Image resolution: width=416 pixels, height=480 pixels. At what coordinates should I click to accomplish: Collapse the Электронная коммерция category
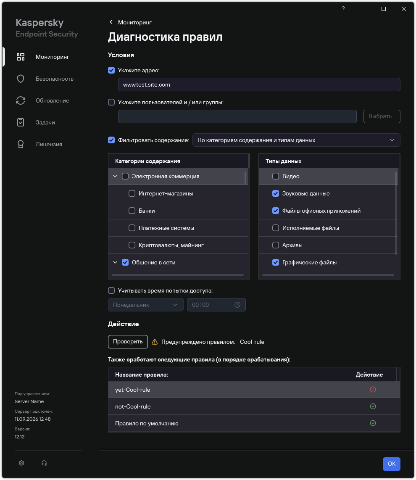[115, 176]
